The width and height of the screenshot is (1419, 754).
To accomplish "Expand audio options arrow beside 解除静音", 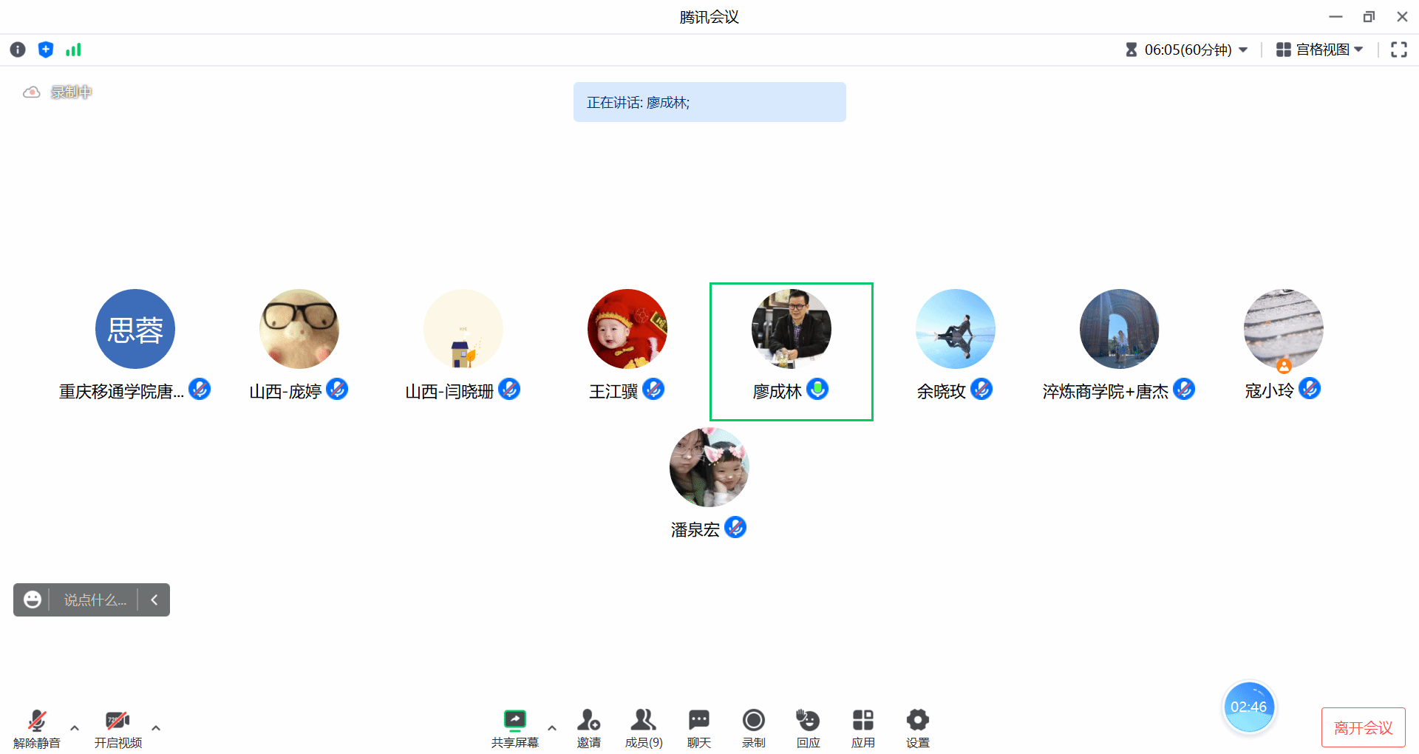I will pyautogui.click(x=75, y=728).
